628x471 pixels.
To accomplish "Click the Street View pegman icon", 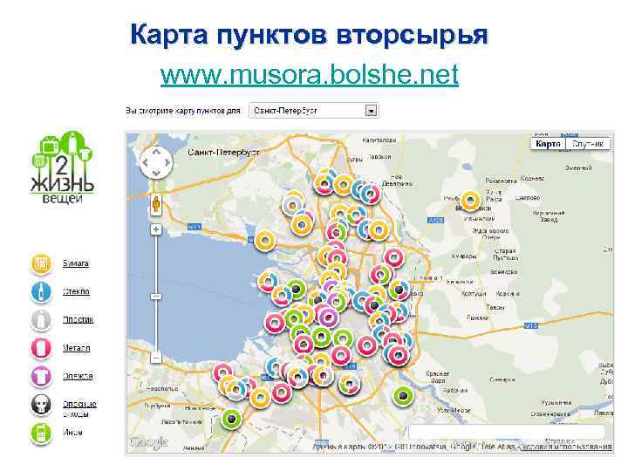I will (156, 205).
